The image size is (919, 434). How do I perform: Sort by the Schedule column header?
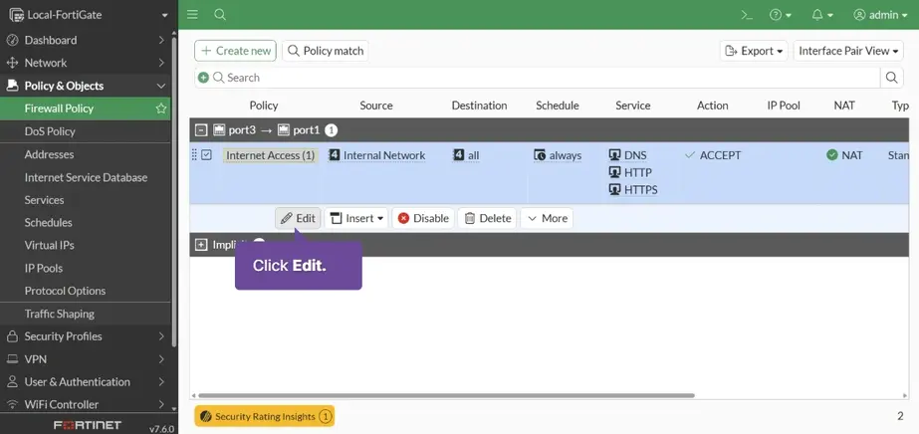[558, 106]
